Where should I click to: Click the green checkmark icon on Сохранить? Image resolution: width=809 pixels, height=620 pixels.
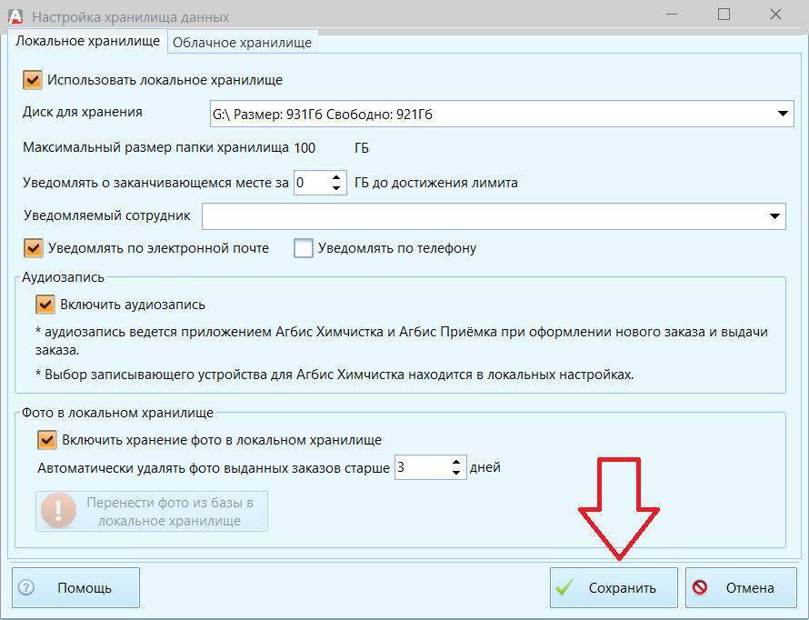(565, 587)
